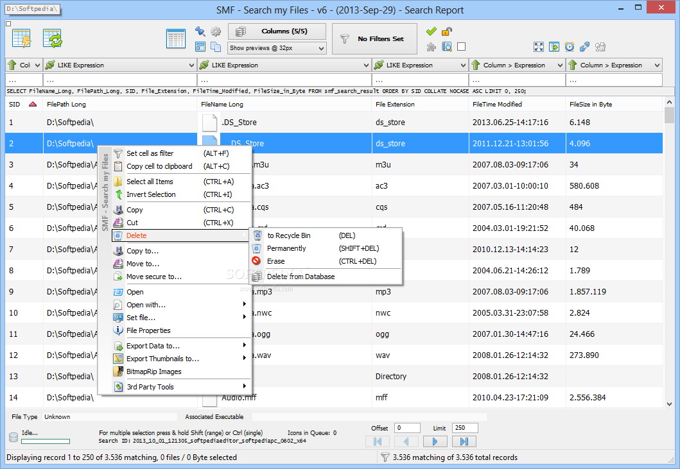The width and height of the screenshot is (680, 469).
Task: Click the SID column header to sort
Action: pos(24,104)
